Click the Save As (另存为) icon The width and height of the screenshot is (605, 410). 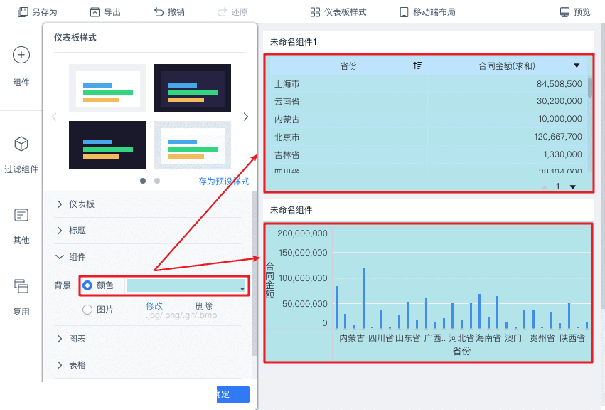click(x=23, y=12)
